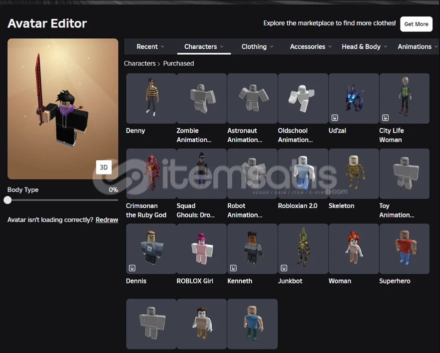Screen dimensions: 440x353
Task: Click the Ud'zal name label
Action: click(x=337, y=130)
